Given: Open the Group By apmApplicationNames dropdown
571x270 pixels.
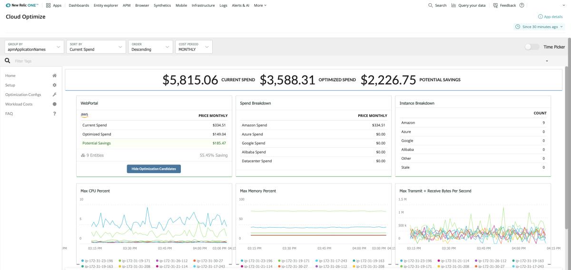Looking at the screenshot, I should pyautogui.click(x=34, y=47).
